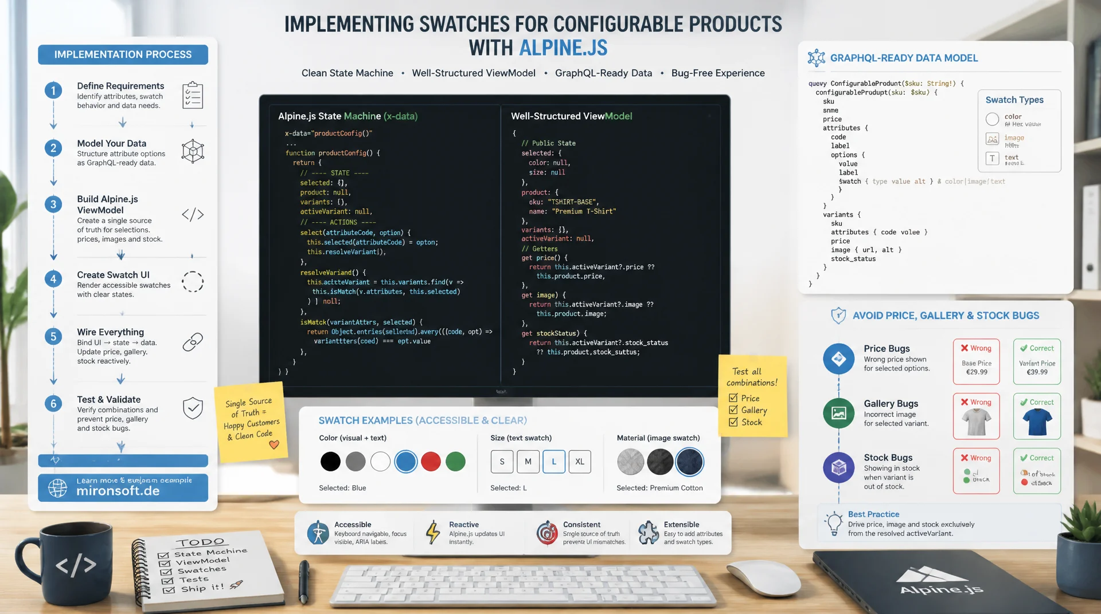Click the gray t-shirt image under Gallery Bugs Wrong
1101x614 pixels.
point(977,423)
